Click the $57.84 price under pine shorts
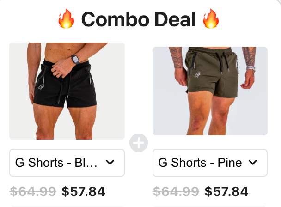Viewport: 281px width, 207px height. 226,191
